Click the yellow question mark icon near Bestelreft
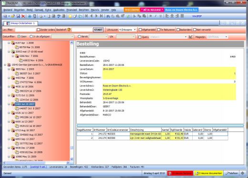The height and width of the screenshot is (178, 248). pyautogui.click(x=69, y=30)
